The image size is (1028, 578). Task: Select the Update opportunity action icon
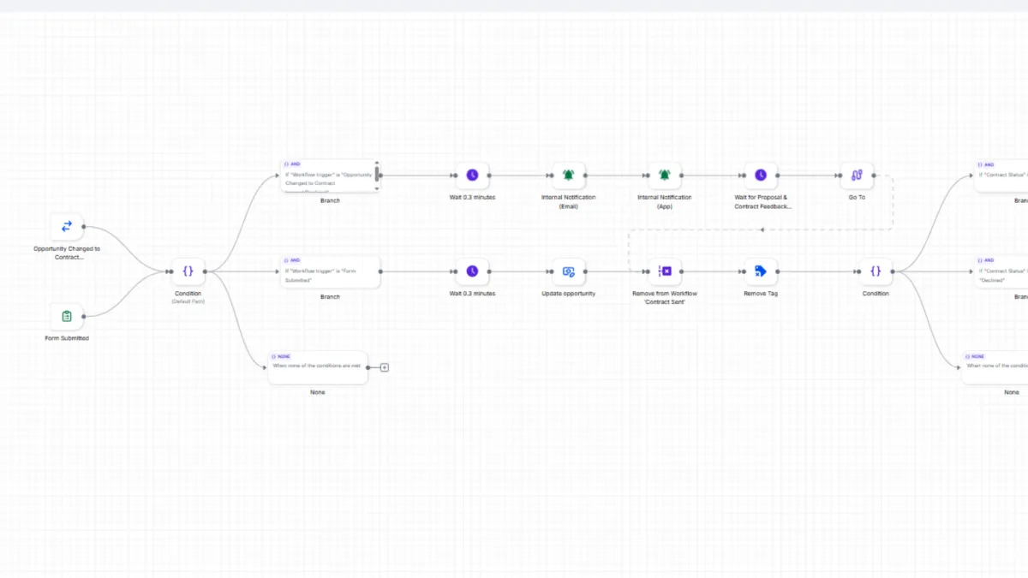(x=568, y=271)
